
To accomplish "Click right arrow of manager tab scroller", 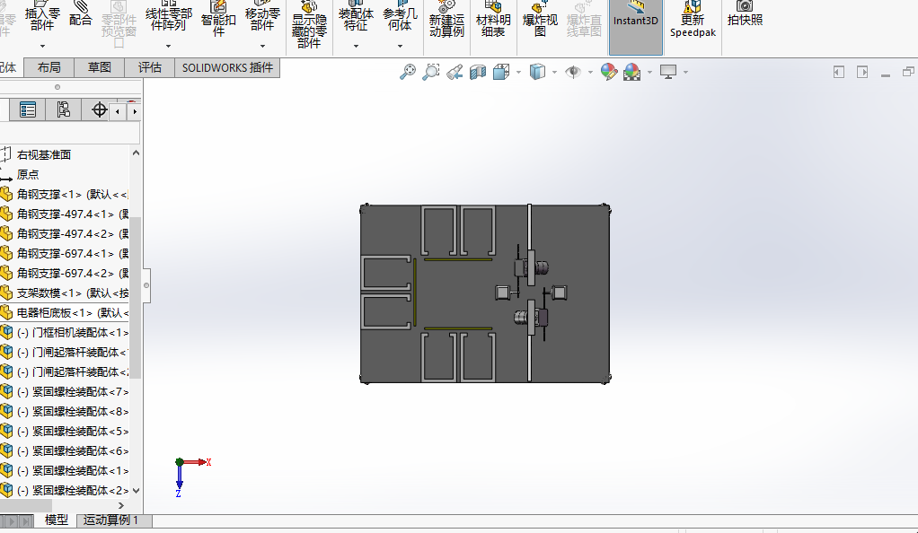I will point(135,111).
